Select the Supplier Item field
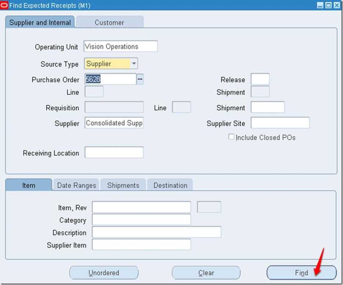Image resolution: width=343 pixels, height=285 pixels. [x=141, y=245]
